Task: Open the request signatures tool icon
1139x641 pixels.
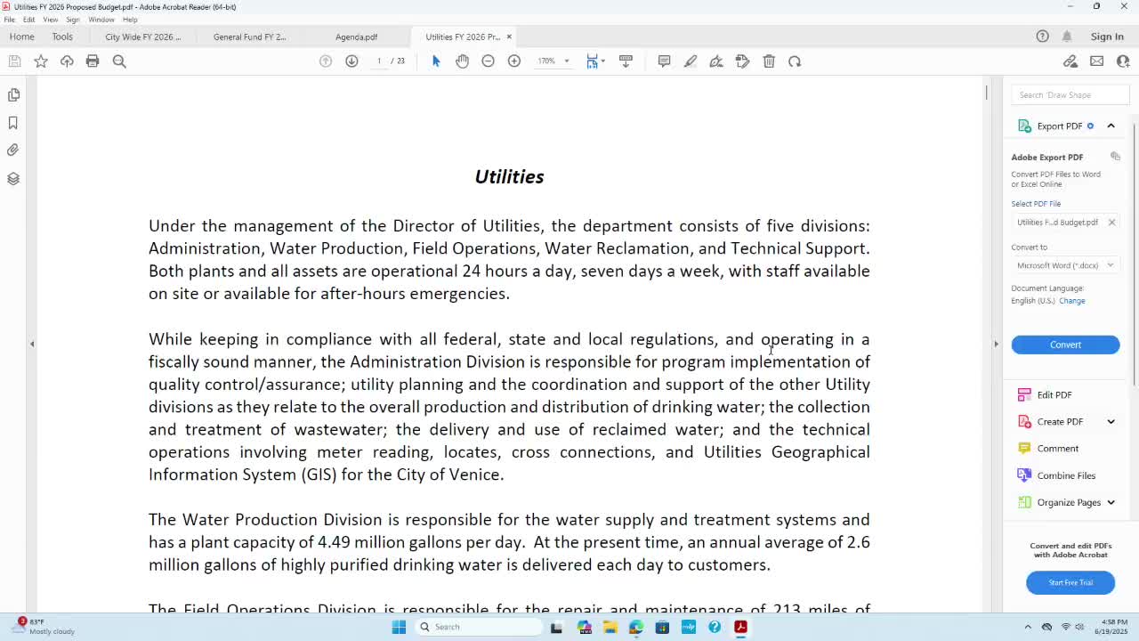Action: coord(743,61)
